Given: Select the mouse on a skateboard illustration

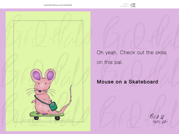Looking at the screenshot, I should [49, 94].
